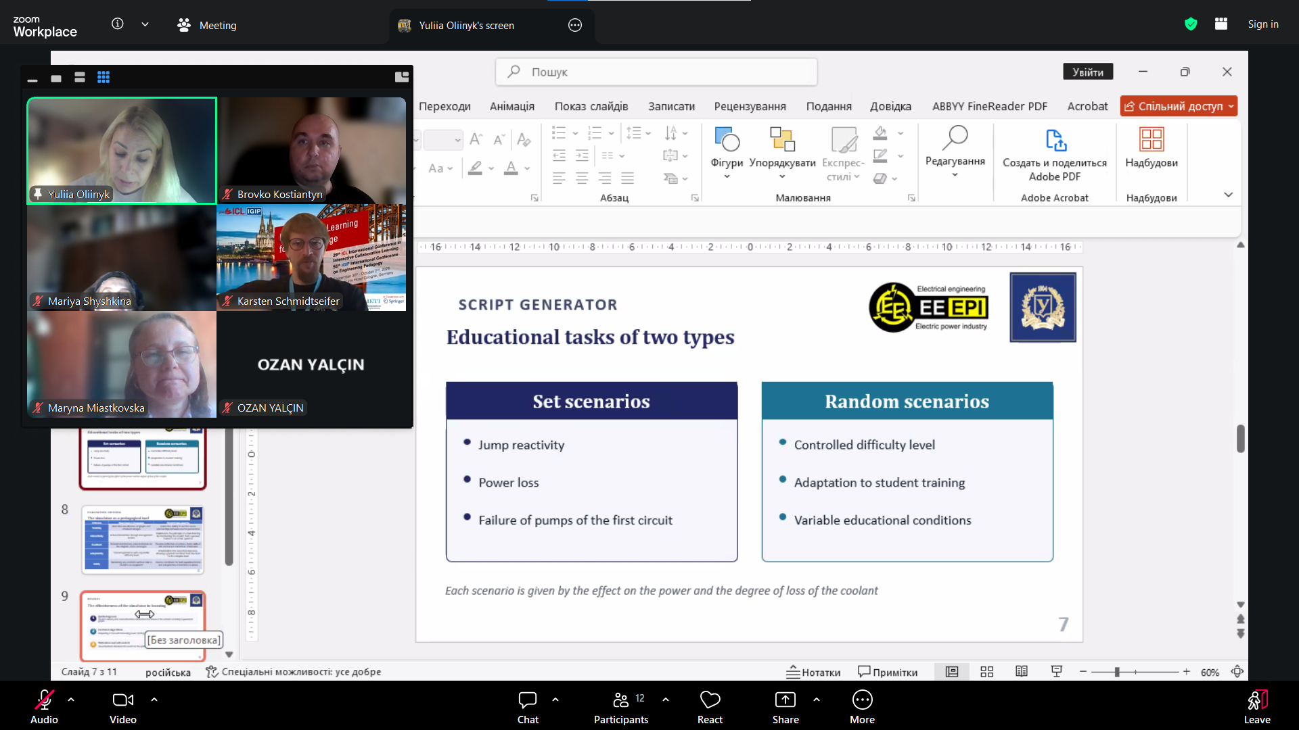The height and width of the screenshot is (730, 1299).
Task: Toggle the Comments pane in status bar
Action: pyautogui.click(x=888, y=672)
